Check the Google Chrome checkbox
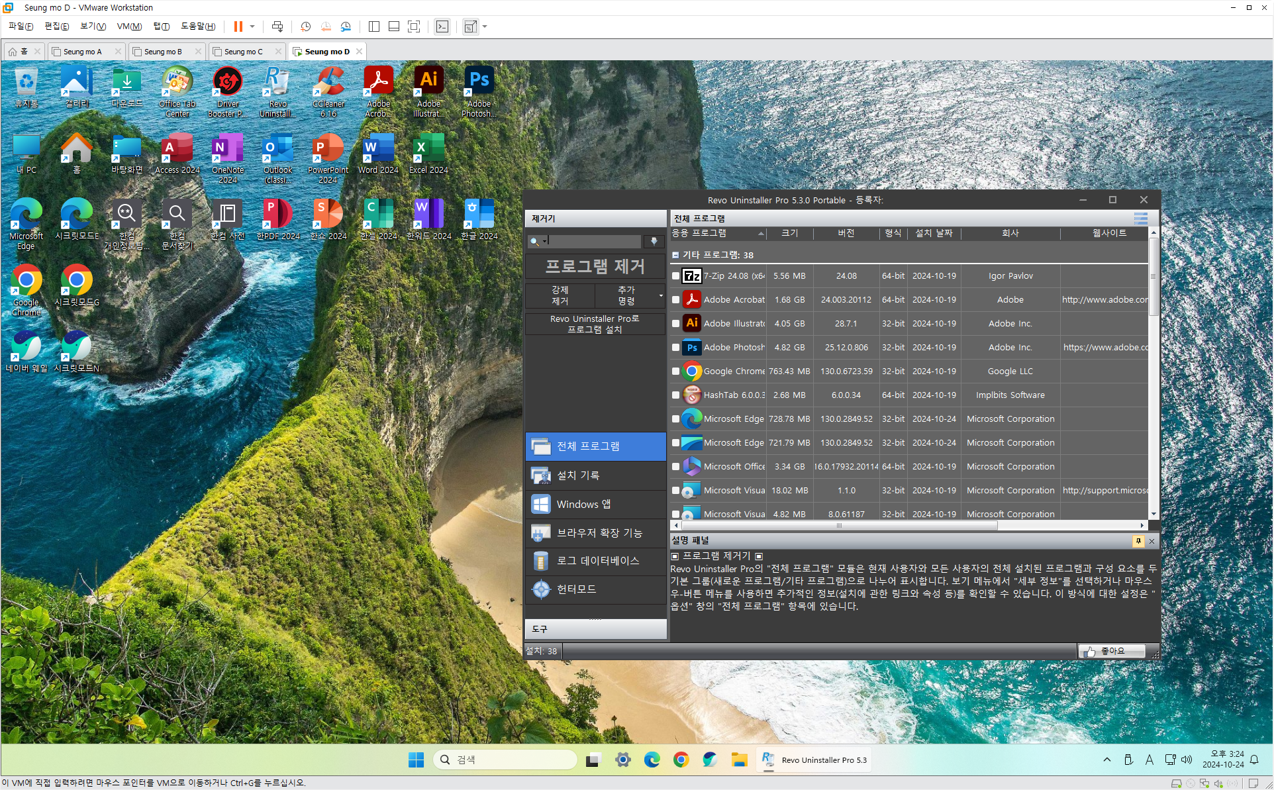Screen dimensions: 1274x790 pos(675,371)
